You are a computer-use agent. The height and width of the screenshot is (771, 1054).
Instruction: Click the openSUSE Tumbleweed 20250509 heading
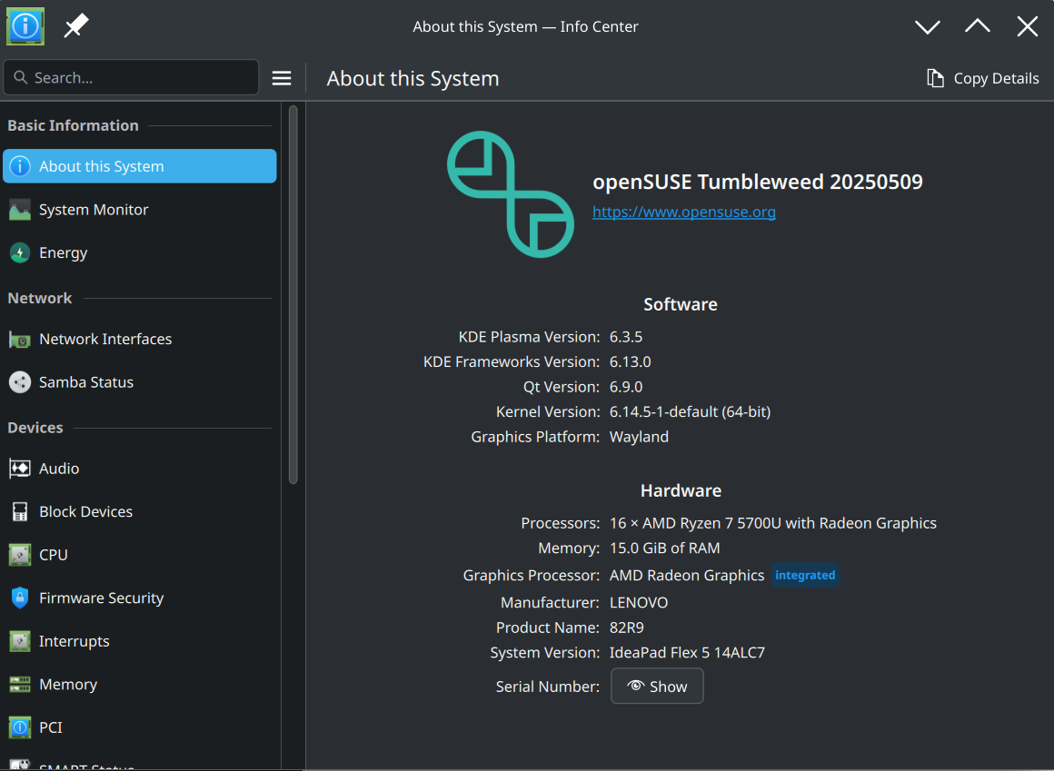coord(758,182)
